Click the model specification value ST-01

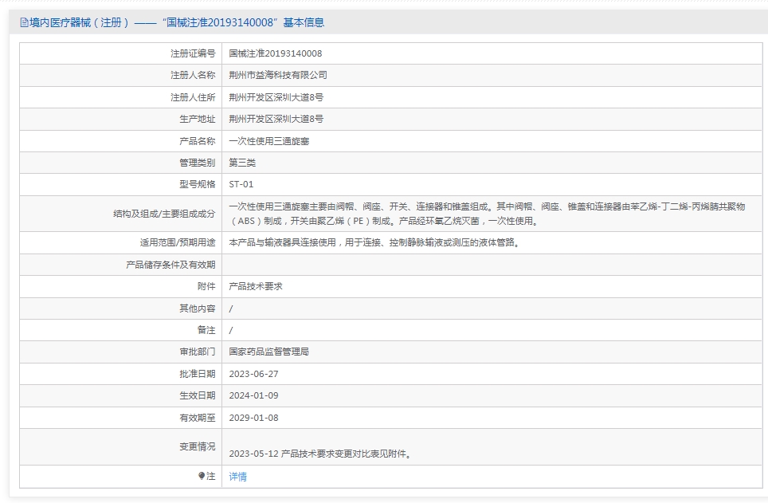[241, 184]
